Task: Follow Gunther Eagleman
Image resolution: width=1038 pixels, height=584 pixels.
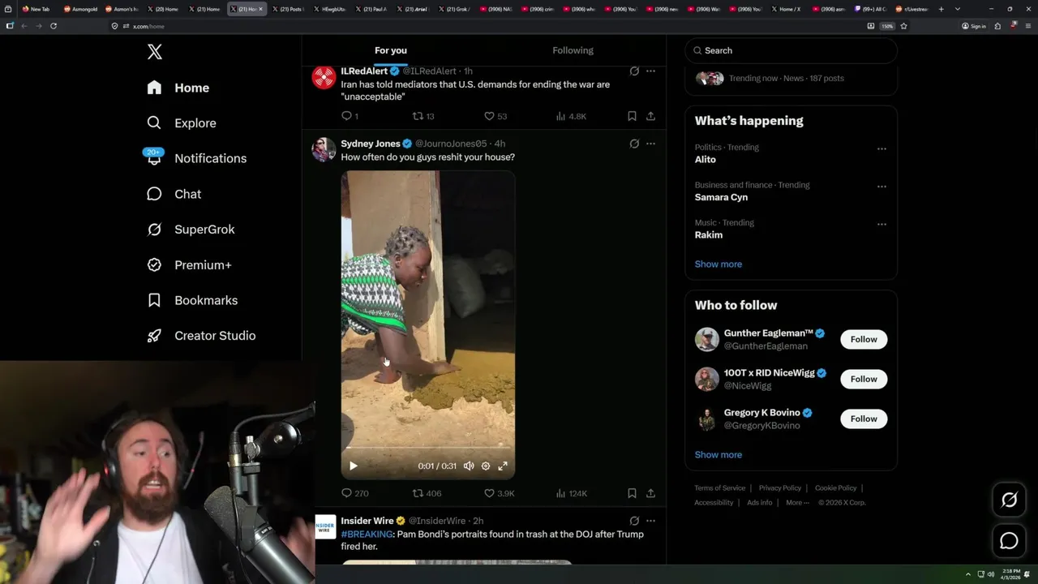Action: [x=864, y=339]
